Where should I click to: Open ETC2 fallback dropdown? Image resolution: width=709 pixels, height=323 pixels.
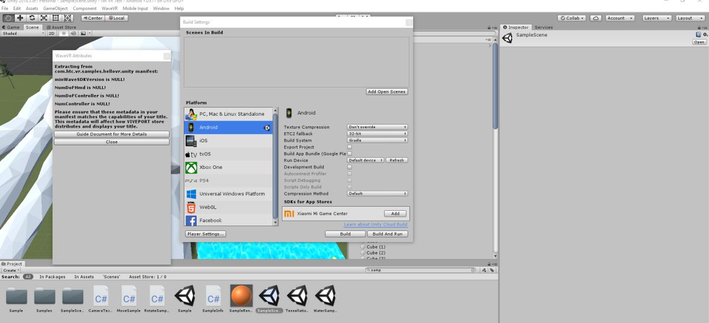point(377,133)
